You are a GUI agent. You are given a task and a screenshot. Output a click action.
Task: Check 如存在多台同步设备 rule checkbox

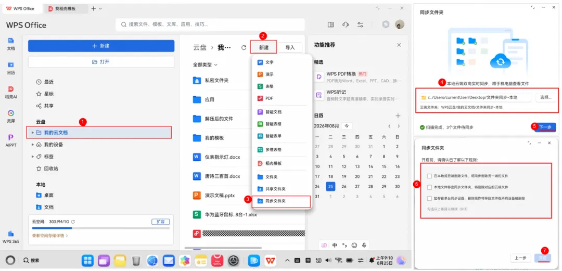pos(429,198)
